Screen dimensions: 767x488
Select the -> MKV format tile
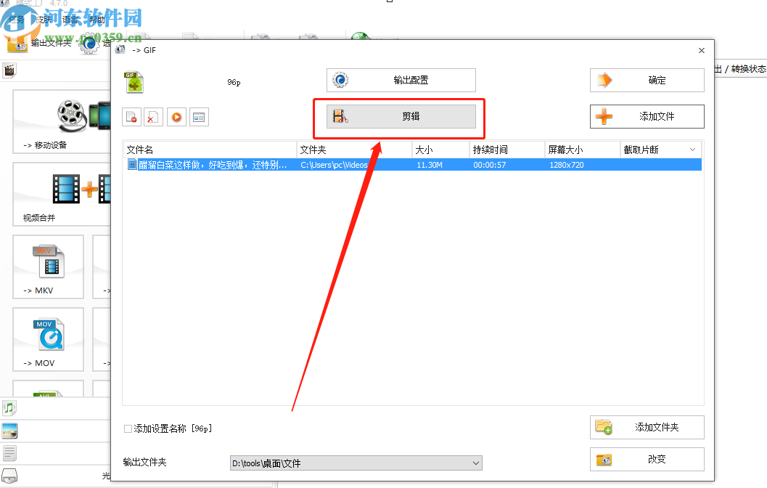(48, 267)
